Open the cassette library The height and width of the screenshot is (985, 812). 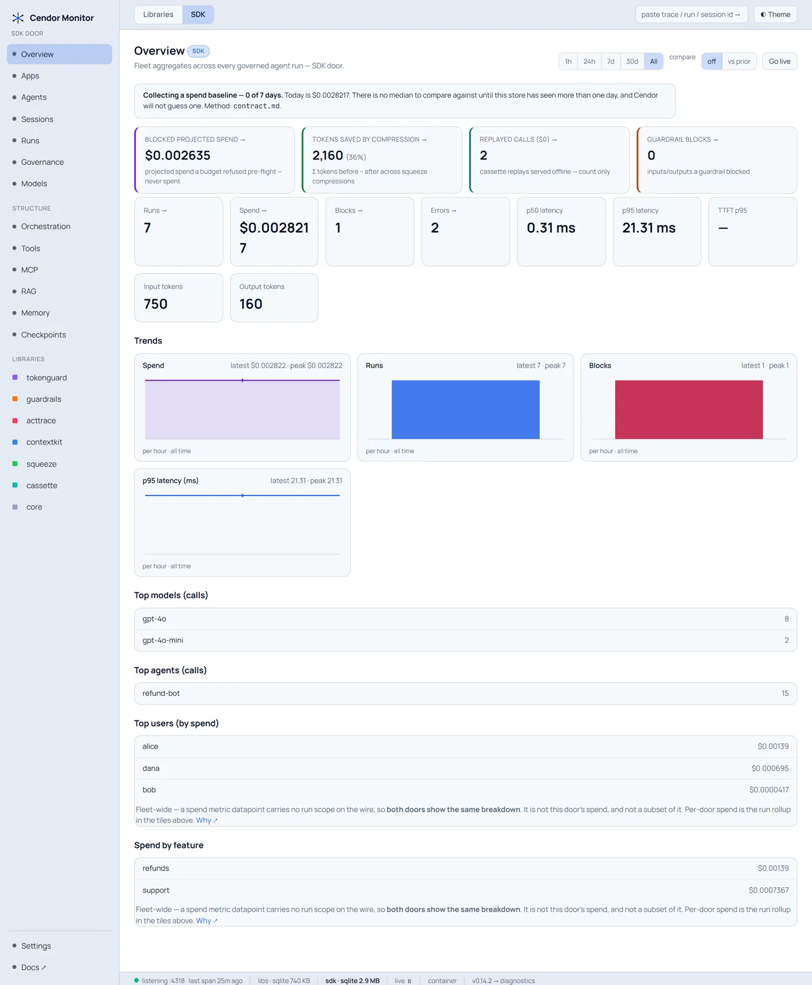pyautogui.click(x=59, y=485)
